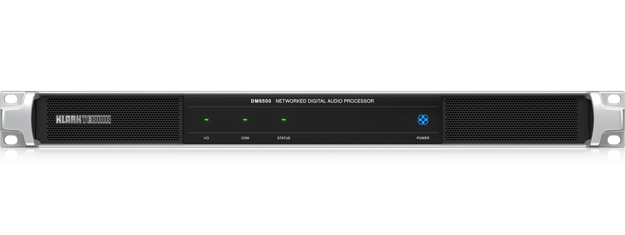Image resolution: width=625 pixels, height=235 pixels.
Task: Click the green I/O indicator LED
Action: (x=206, y=120)
